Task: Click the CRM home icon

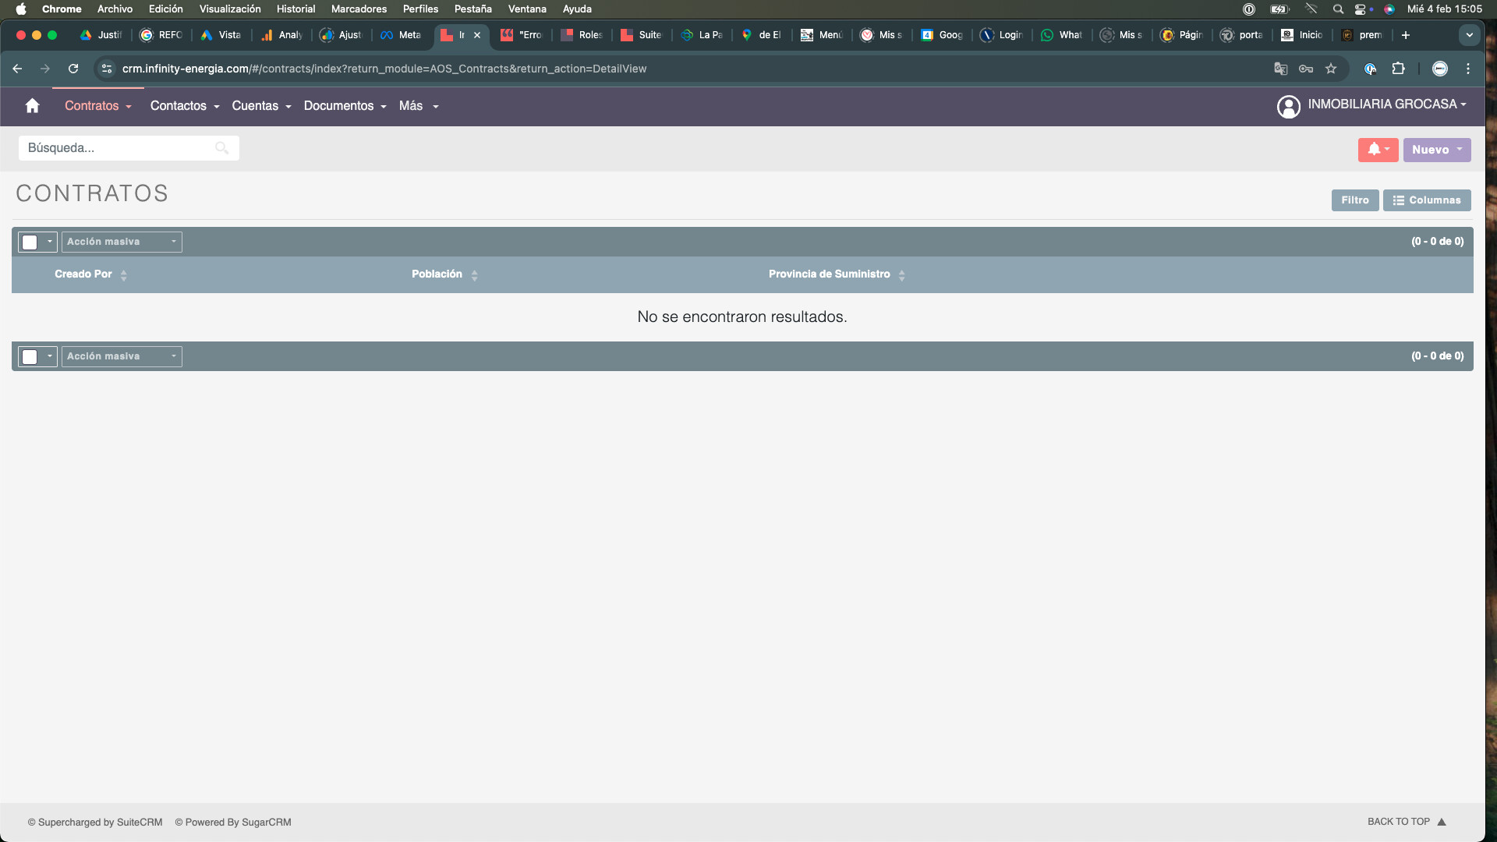Action: pyautogui.click(x=32, y=106)
